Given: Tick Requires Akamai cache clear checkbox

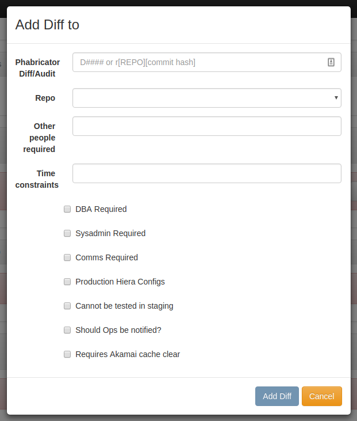Looking at the screenshot, I should (x=67, y=354).
